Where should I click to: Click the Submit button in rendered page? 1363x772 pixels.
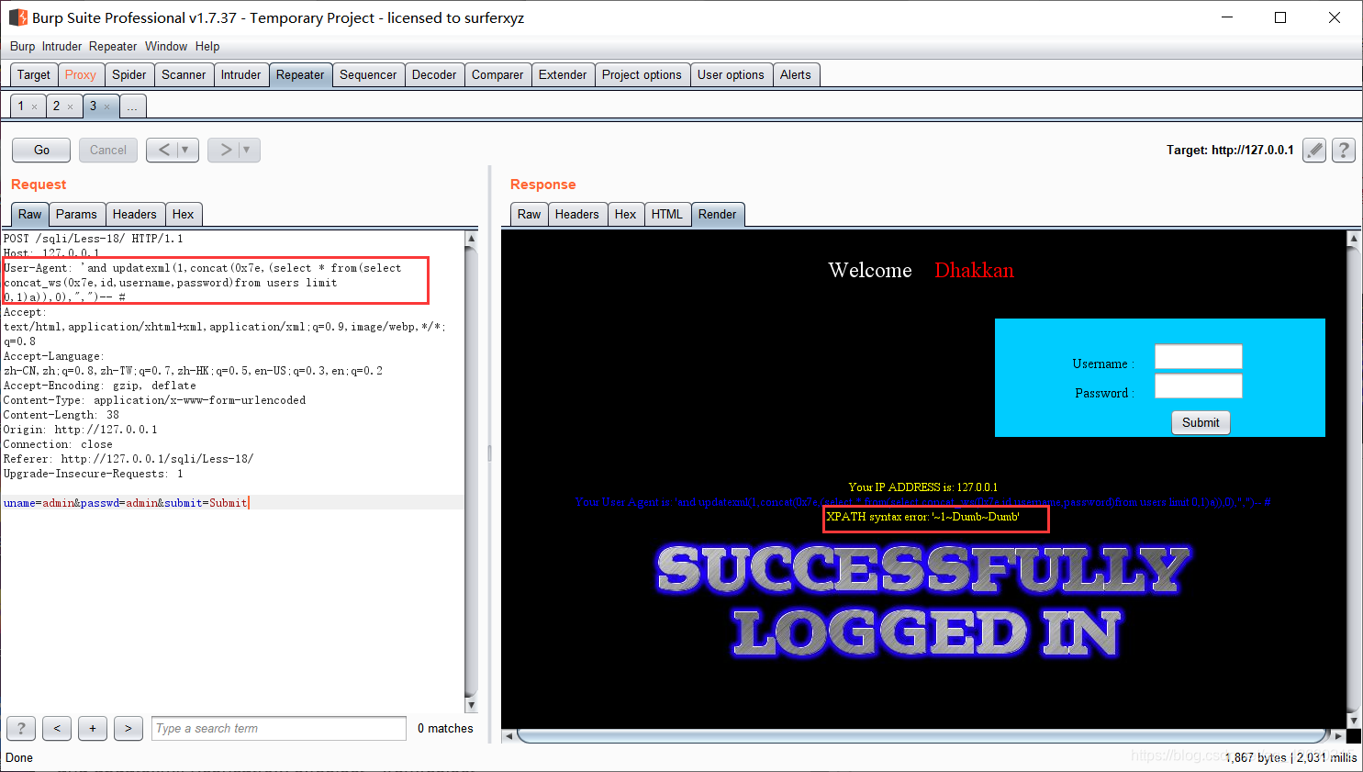click(x=1201, y=422)
